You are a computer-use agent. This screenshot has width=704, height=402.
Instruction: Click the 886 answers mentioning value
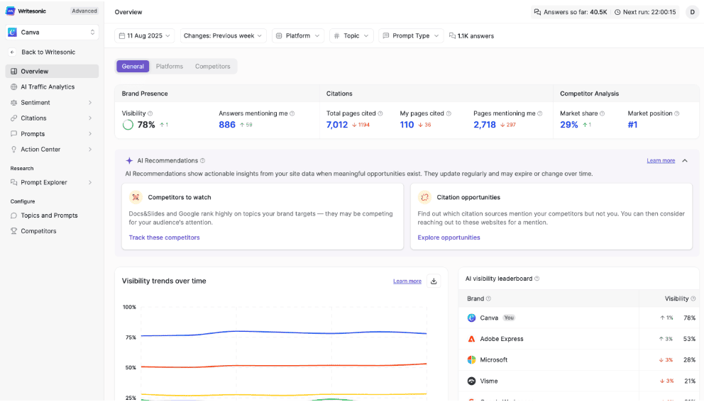227,125
